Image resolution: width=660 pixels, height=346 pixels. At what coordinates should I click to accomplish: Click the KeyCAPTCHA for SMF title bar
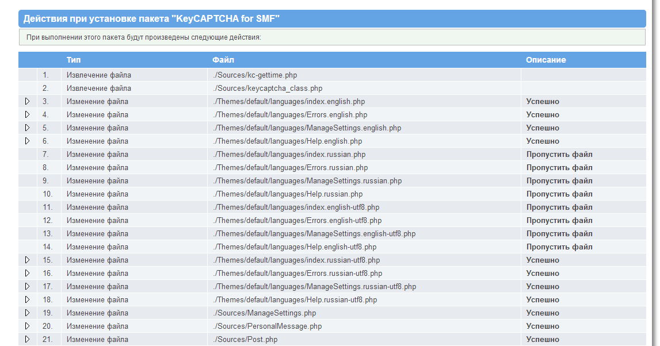(332, 18)
